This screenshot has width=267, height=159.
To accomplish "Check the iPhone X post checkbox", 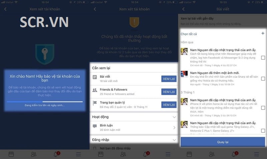I will pyautogui.click(x=263, y=108).
